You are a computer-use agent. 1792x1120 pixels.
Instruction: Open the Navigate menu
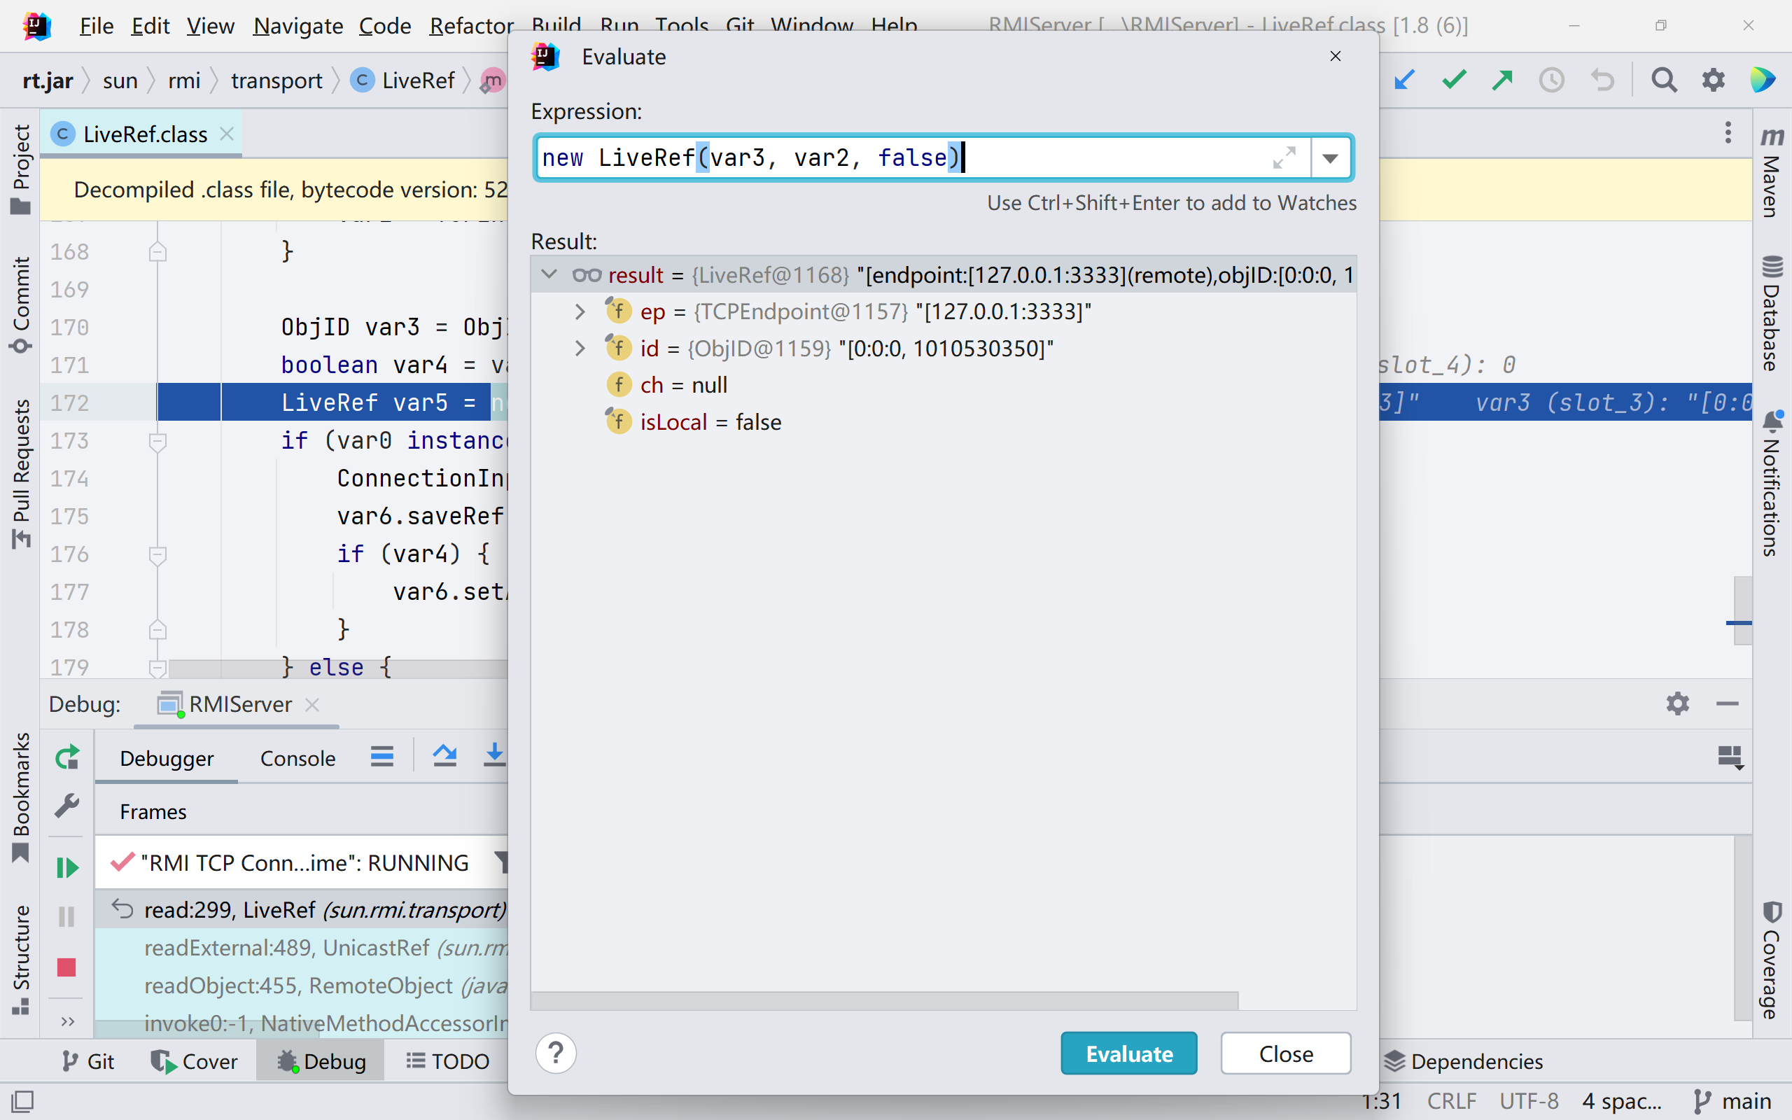(297, 26)
